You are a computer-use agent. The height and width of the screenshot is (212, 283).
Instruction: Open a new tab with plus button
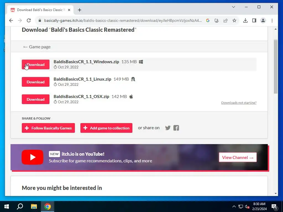(x=80, y=10)
